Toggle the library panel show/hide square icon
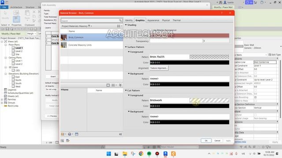Screen dimensions: 282x158 (x=108, y=85)
